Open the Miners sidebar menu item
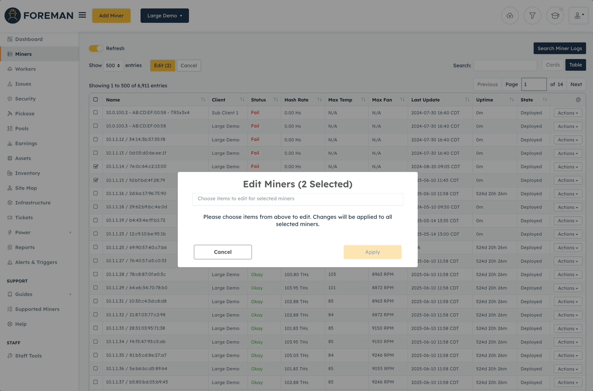The width and height of the screenshot is (593, 391). [x=39, y=54]
